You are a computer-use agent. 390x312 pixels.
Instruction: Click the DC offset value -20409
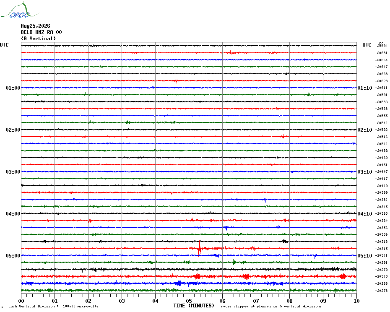tap(381, 186)
